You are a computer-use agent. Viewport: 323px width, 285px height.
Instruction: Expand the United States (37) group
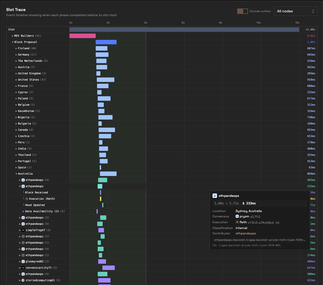16,80
